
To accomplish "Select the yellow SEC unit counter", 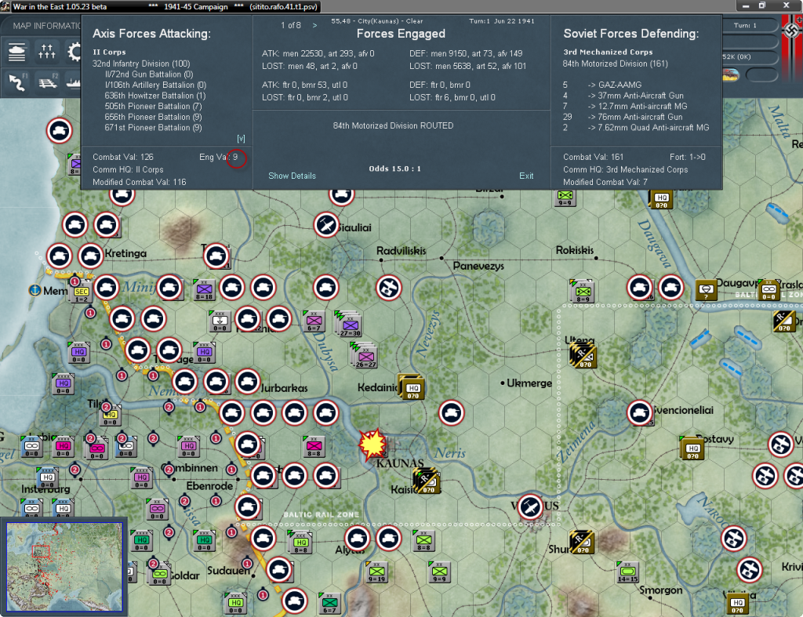I will click(x=82, y=293).
